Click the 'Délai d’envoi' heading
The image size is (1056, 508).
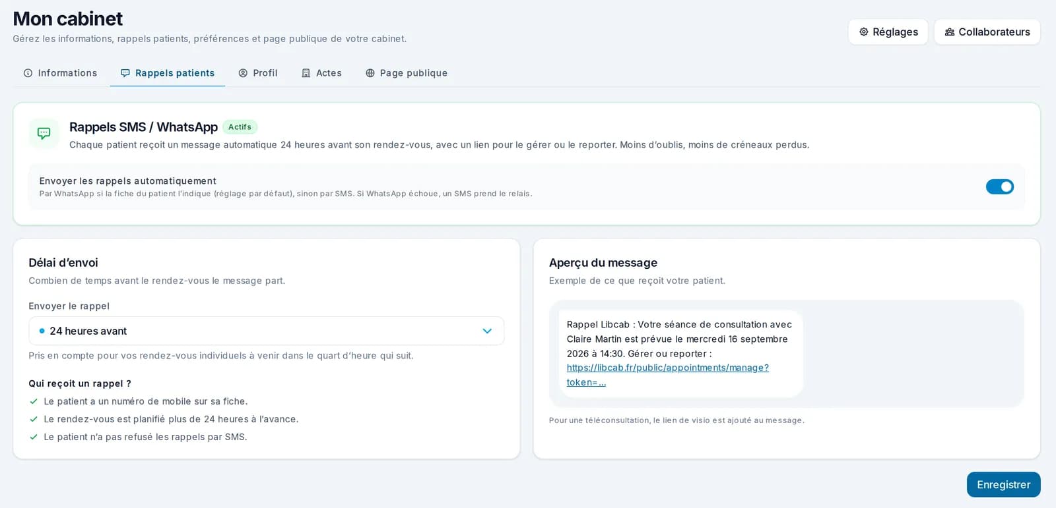pos(63,263)
